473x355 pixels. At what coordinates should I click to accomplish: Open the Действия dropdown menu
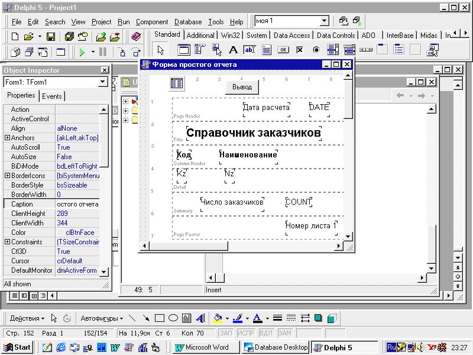(27, 318)
